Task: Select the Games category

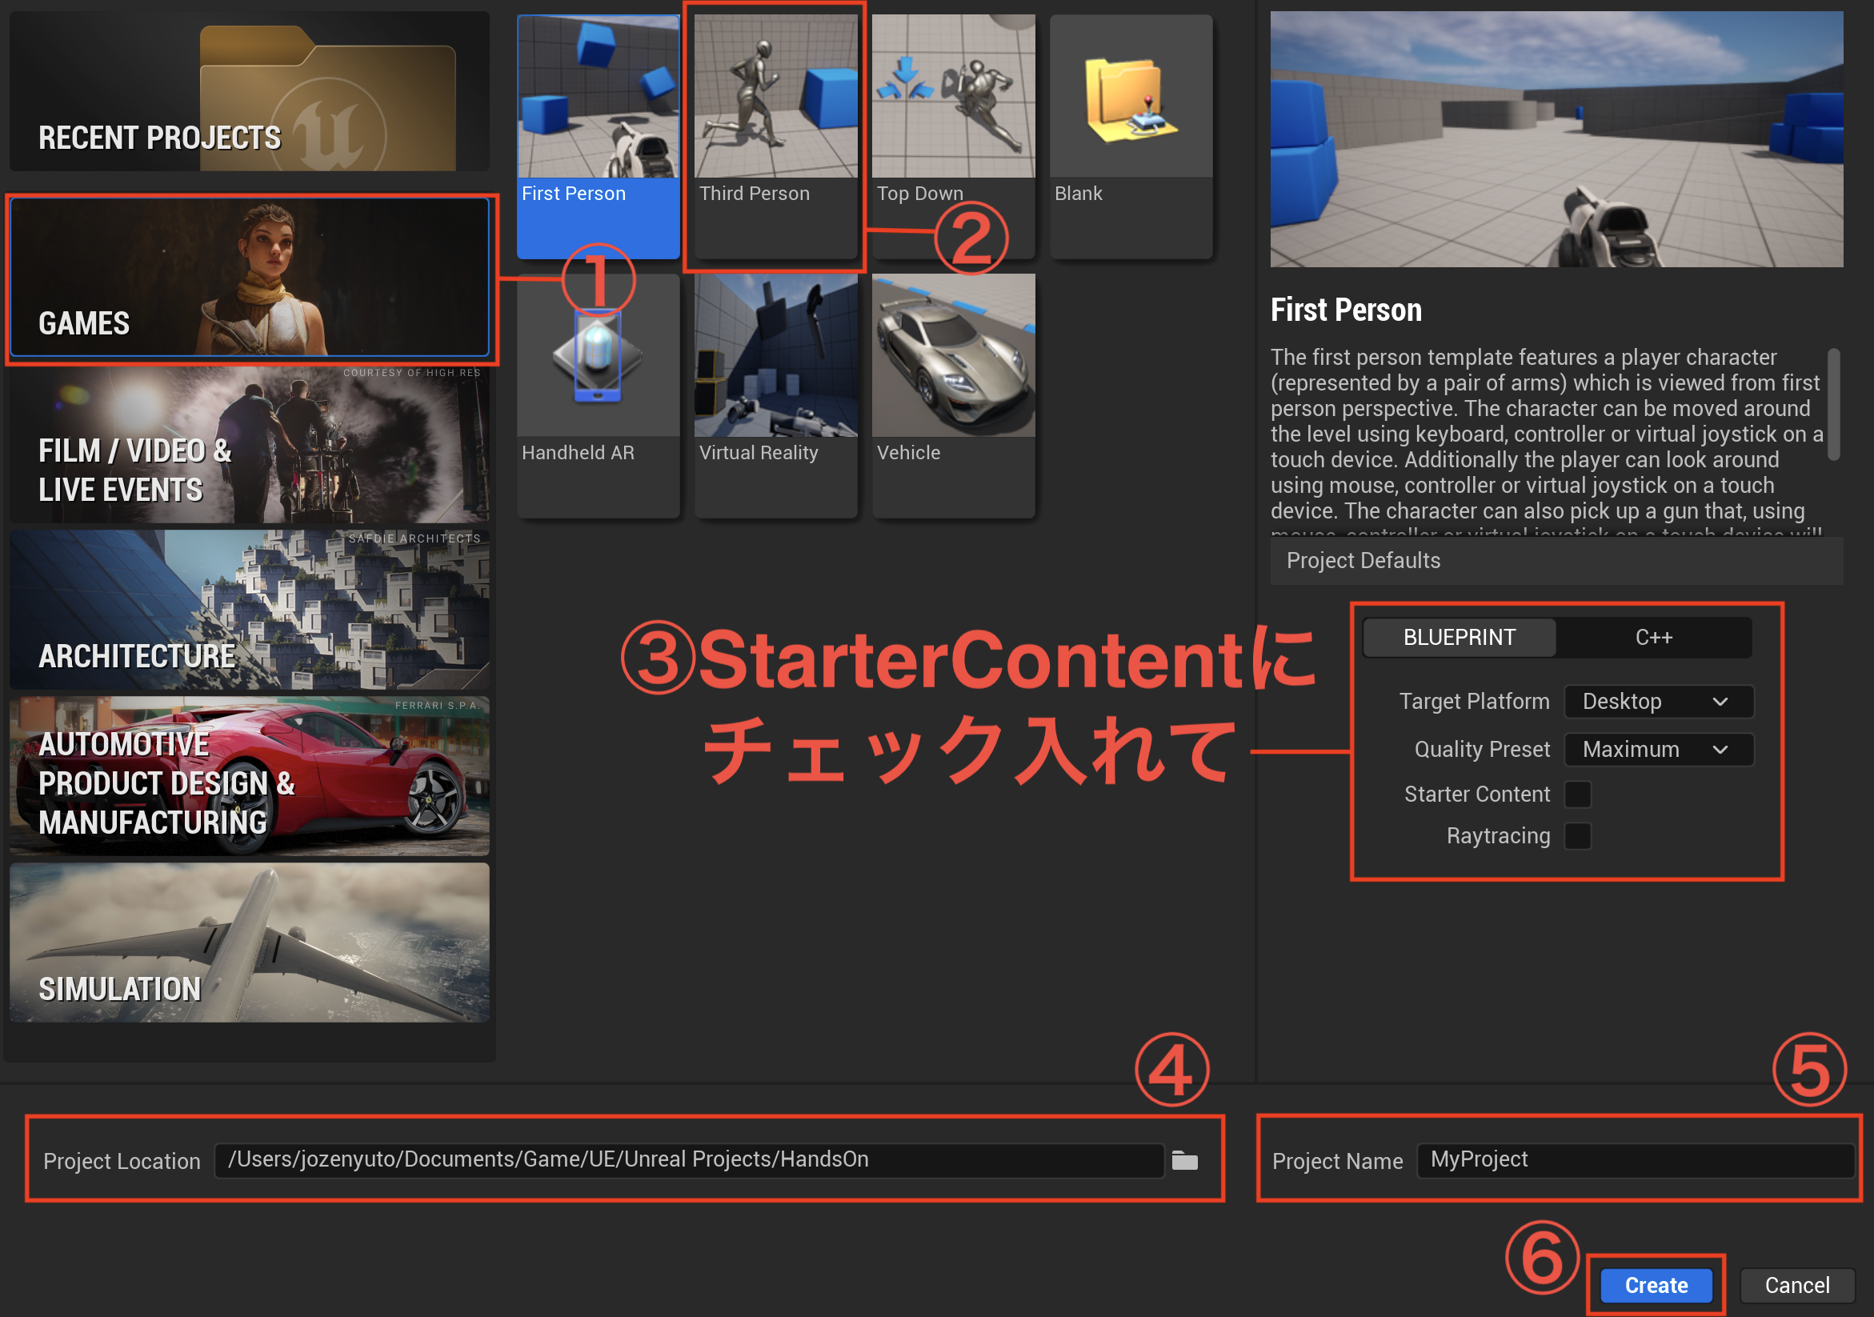Action: click(250, 278)
